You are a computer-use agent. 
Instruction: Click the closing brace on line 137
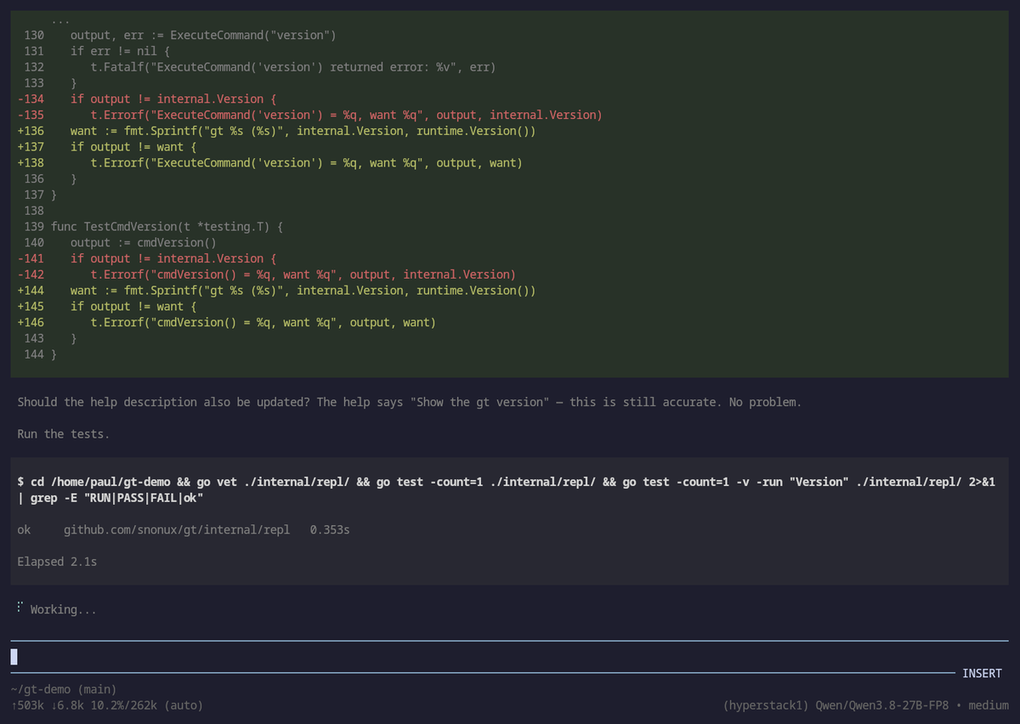[54, 195]
